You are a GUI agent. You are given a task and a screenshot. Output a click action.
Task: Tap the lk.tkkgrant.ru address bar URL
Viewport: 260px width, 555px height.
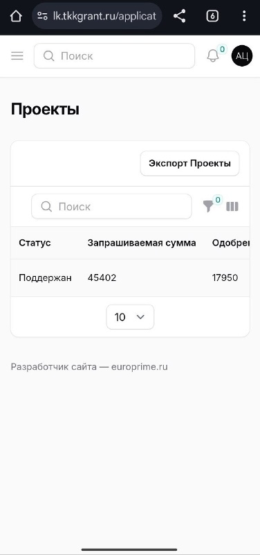[104, 16]
